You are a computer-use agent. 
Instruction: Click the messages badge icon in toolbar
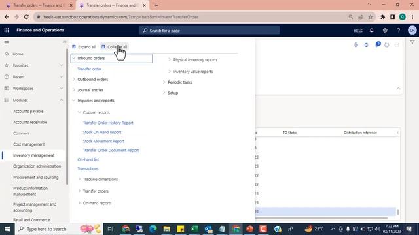(378, 44)
